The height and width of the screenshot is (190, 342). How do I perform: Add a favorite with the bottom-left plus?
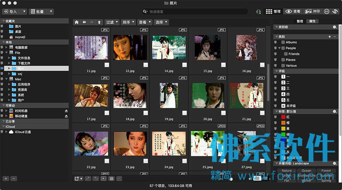point(6,179)
